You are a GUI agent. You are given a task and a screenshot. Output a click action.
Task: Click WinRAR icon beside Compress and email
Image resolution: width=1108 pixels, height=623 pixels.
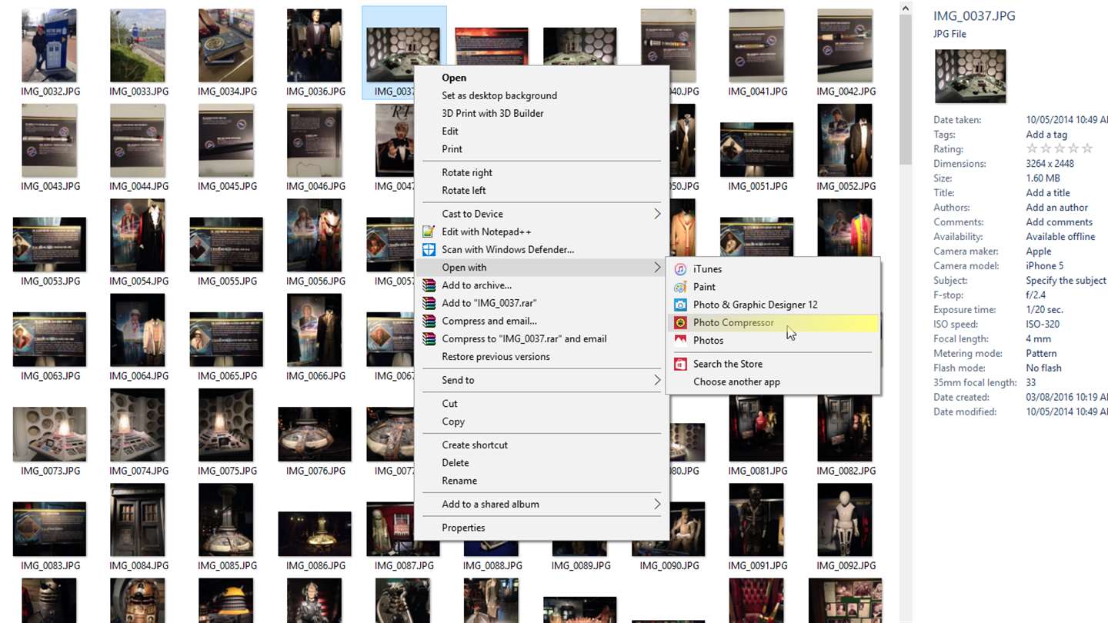(x=429, y=321)
